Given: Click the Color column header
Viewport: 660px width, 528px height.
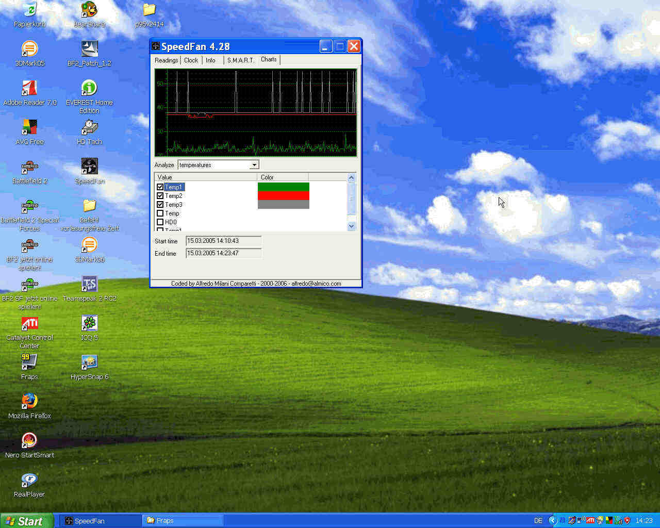Looking at the screenshot, I should click(x=283, y=177).
